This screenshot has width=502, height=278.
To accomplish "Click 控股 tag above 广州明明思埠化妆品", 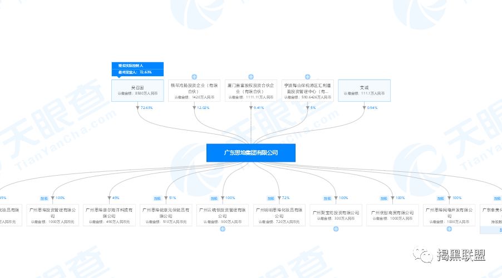I will (271, 198).
